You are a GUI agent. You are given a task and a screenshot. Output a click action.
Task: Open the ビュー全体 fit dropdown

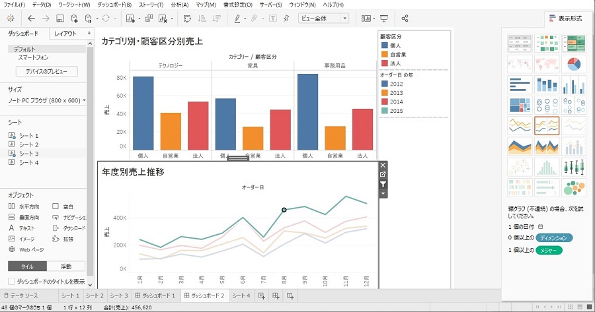[324, 18]
